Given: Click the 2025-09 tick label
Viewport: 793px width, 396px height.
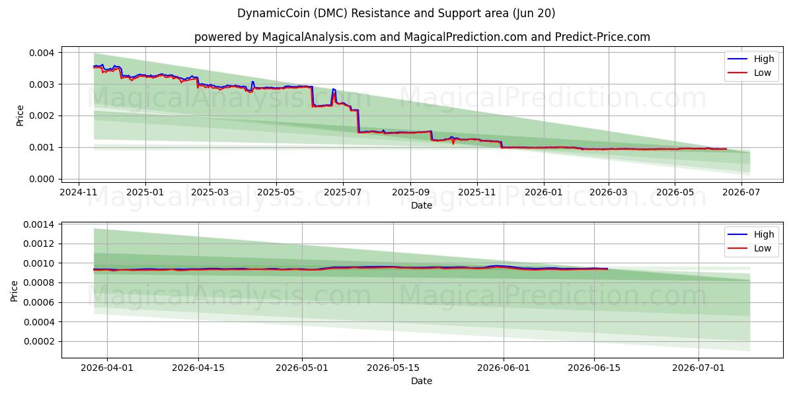Looking at the screenshot, I should pyautogui.click(x=410, y=192).
